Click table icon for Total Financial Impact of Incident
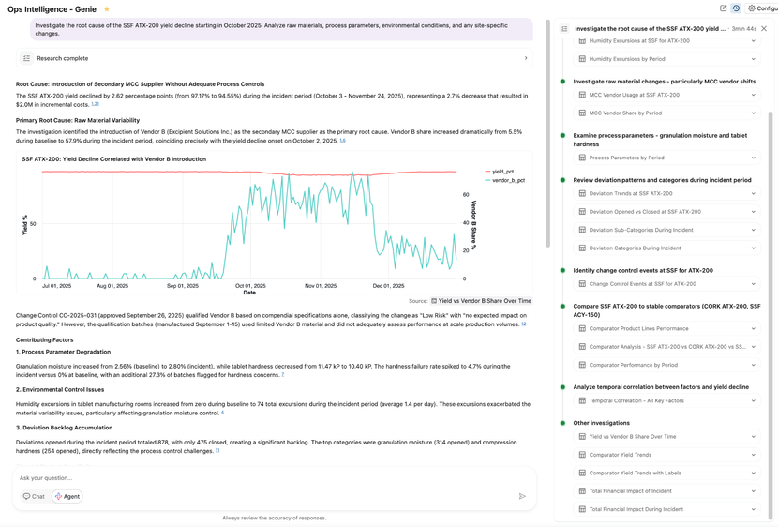 coord(582,490)
